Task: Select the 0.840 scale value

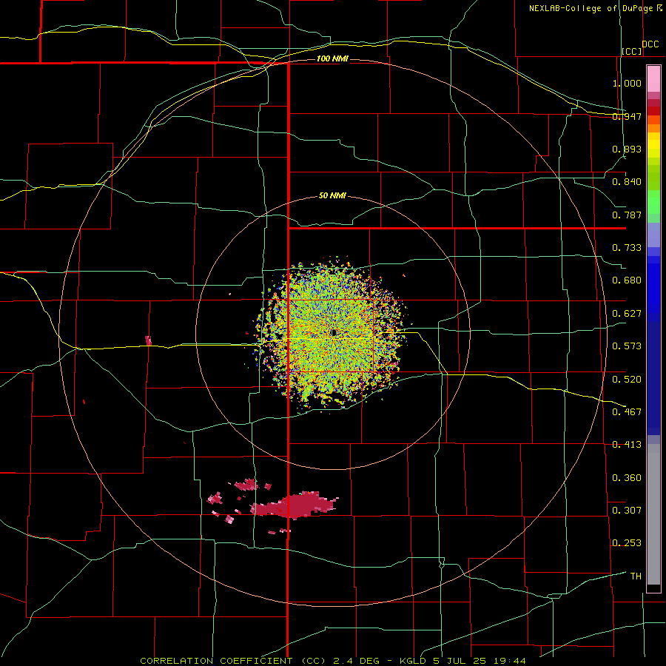Action: [627, 182]
